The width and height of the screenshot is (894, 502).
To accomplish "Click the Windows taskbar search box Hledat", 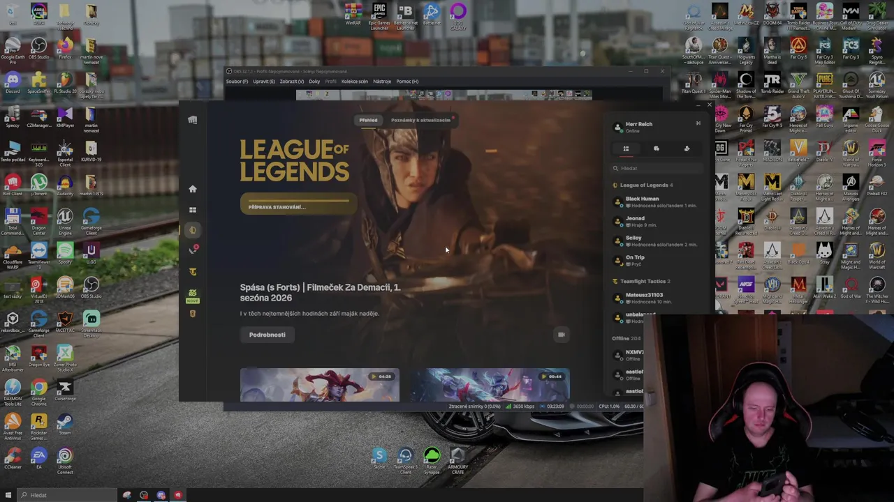I will 67,495.
